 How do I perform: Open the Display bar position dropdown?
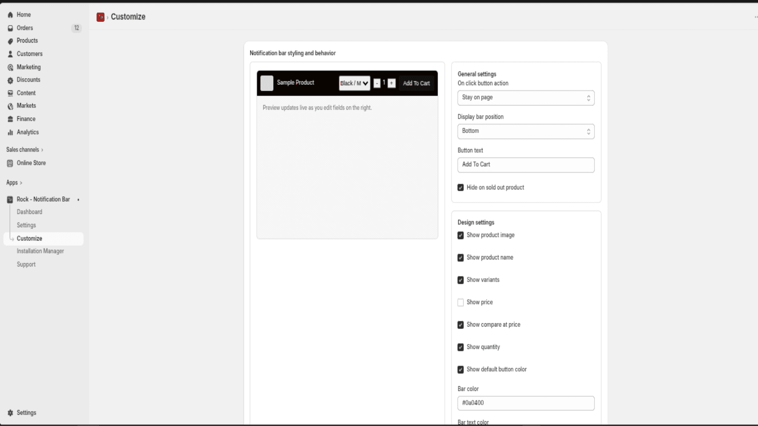click(x=526, y=132)
